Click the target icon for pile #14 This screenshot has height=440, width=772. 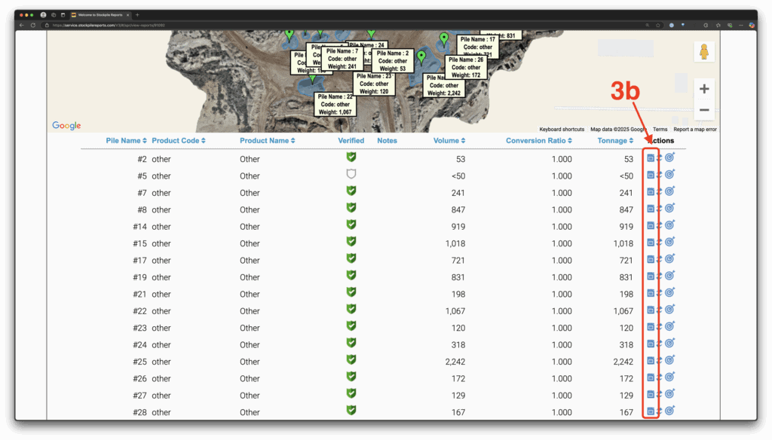[669, 225]
